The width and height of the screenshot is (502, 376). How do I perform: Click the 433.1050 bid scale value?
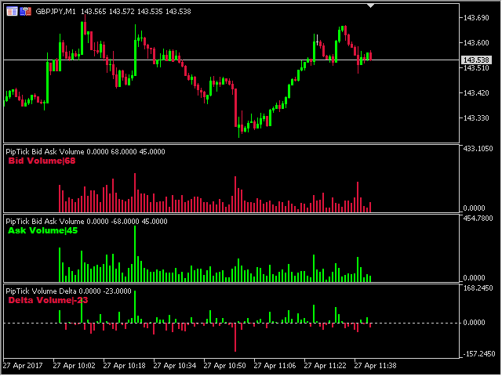[478, 149]
